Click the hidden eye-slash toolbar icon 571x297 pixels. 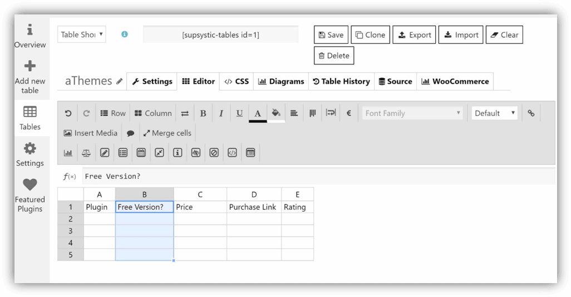click(195, 153)
